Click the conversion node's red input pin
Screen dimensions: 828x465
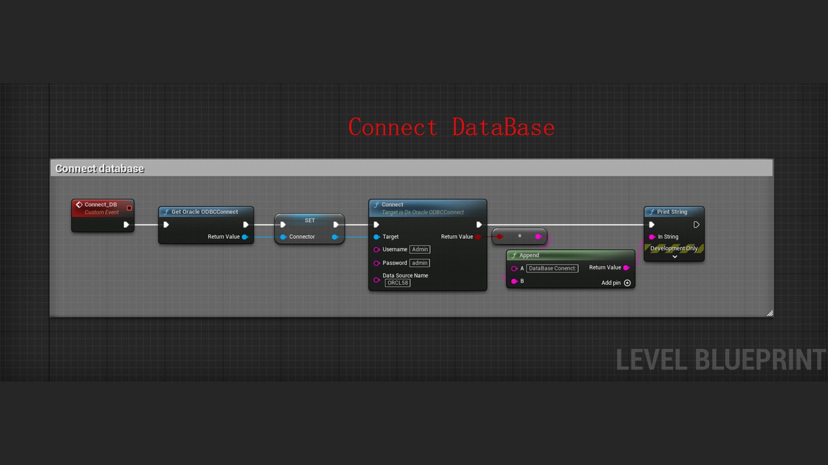(x=499, y=236)
